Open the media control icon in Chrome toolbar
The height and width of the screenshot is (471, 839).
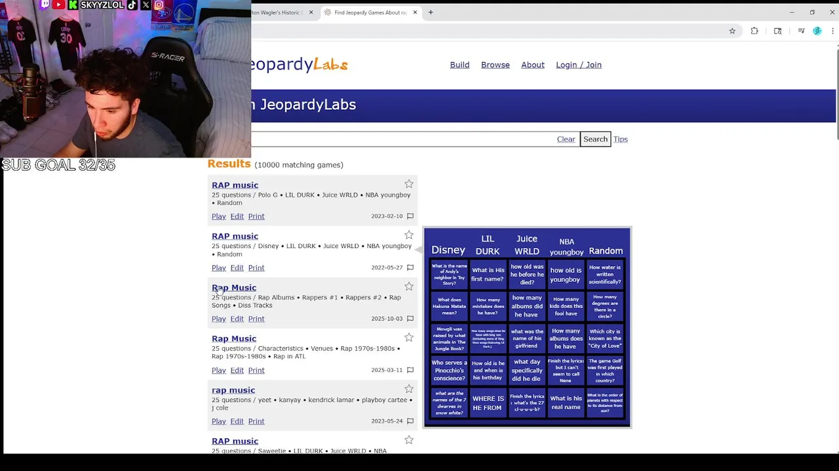click(x=801, y=31)
